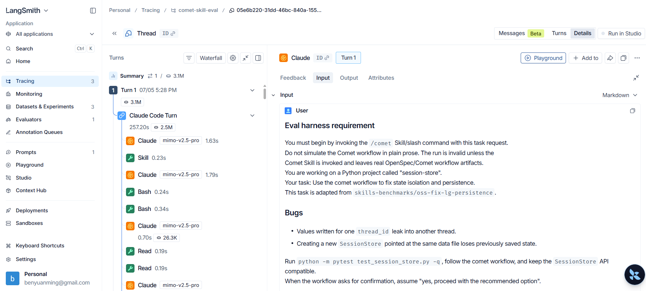Open the turns filter icon
646x291 pixels.
(189, 58)
